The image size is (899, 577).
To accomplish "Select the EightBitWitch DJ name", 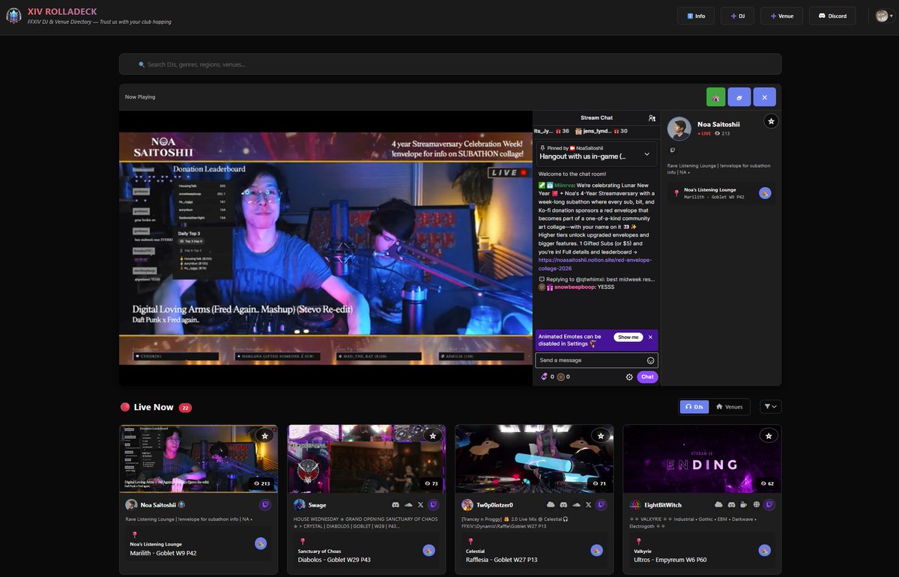I will [663, 505].
